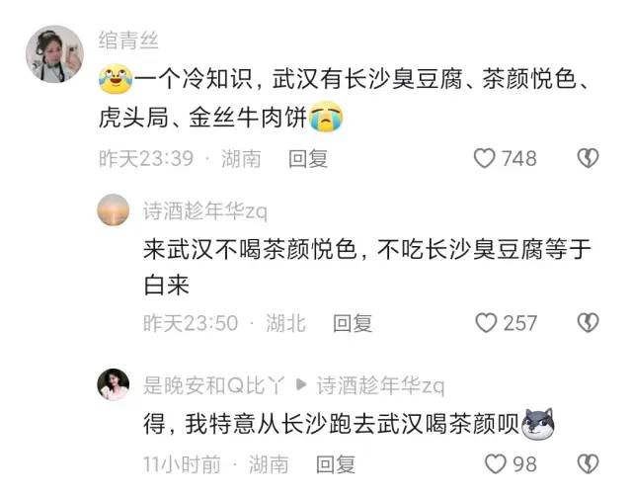Tap replied-to name 诗酒趁年华zq after arrow

(380, 385)
